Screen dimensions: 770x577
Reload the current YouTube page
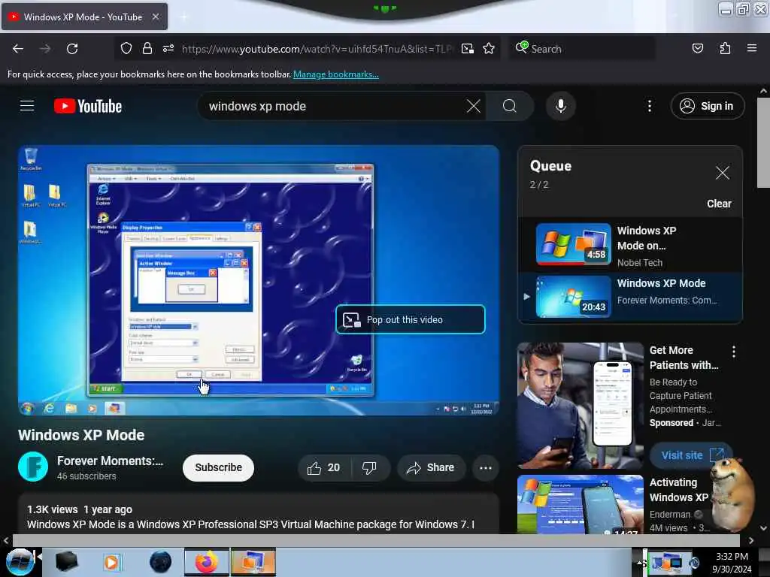pyautogui.click(x=72, y=49)
